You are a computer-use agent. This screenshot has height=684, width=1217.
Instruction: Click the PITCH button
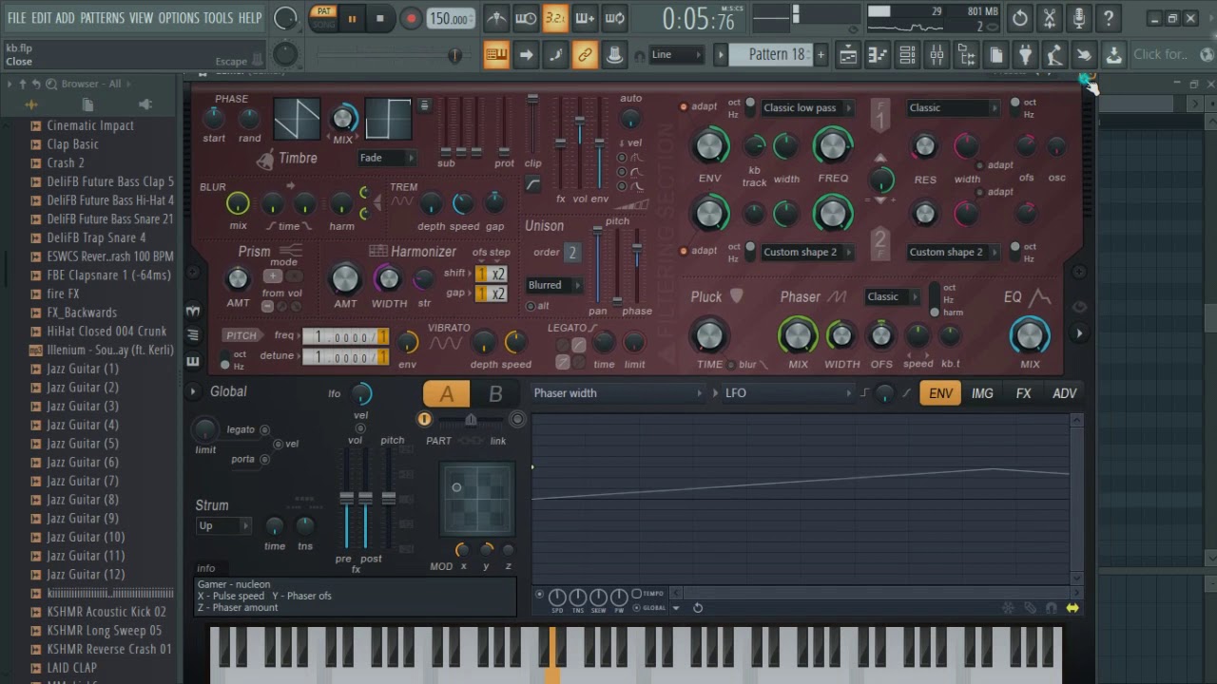[x=241, y=335]
